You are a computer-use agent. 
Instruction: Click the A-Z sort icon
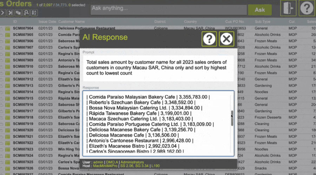[x=34, y=13]
